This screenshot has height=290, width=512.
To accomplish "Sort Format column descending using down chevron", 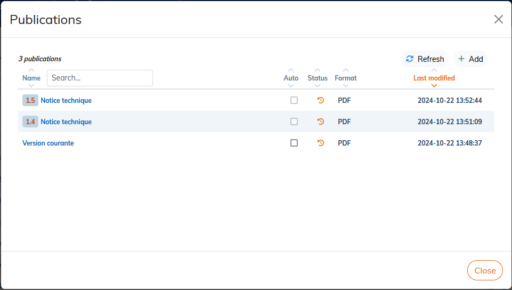I will click(346, 86).
